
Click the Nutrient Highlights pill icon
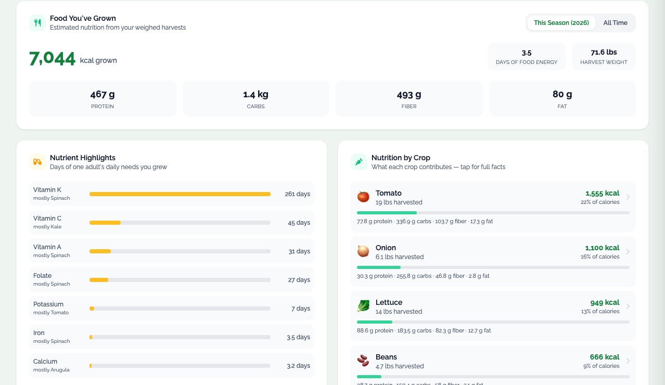click(37, 162)
